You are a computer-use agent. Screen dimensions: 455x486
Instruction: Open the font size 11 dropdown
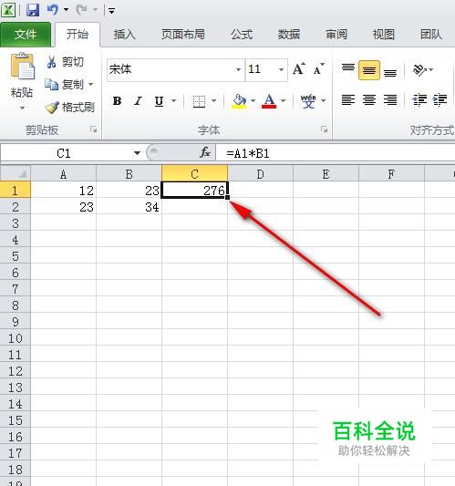(x=281, y=69)
